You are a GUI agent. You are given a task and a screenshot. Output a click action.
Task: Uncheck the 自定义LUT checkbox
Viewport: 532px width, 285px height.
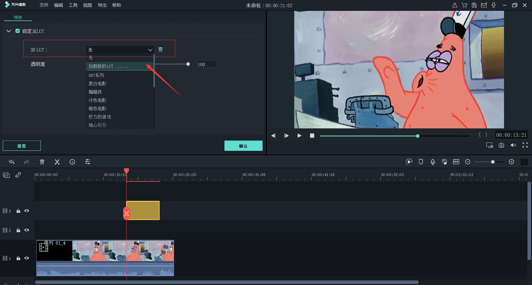(x=18, y=31)
